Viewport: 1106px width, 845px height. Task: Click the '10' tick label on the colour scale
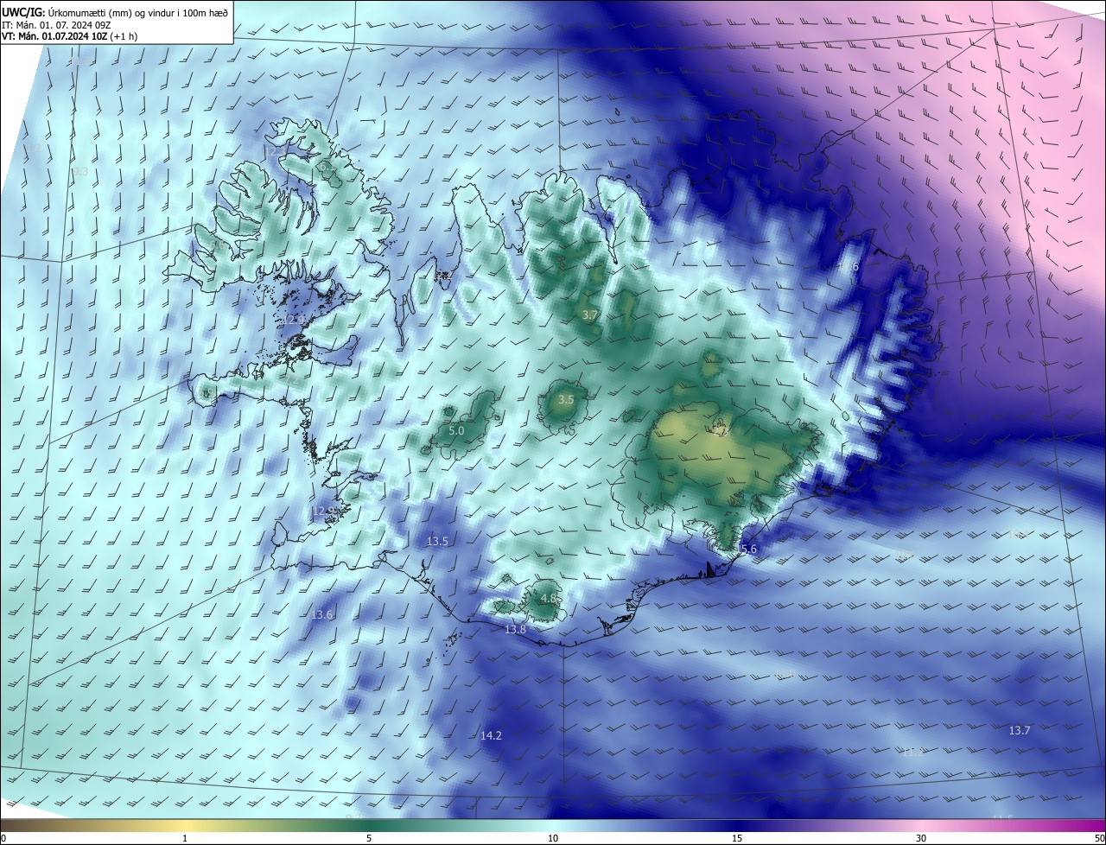click(553, 838)
